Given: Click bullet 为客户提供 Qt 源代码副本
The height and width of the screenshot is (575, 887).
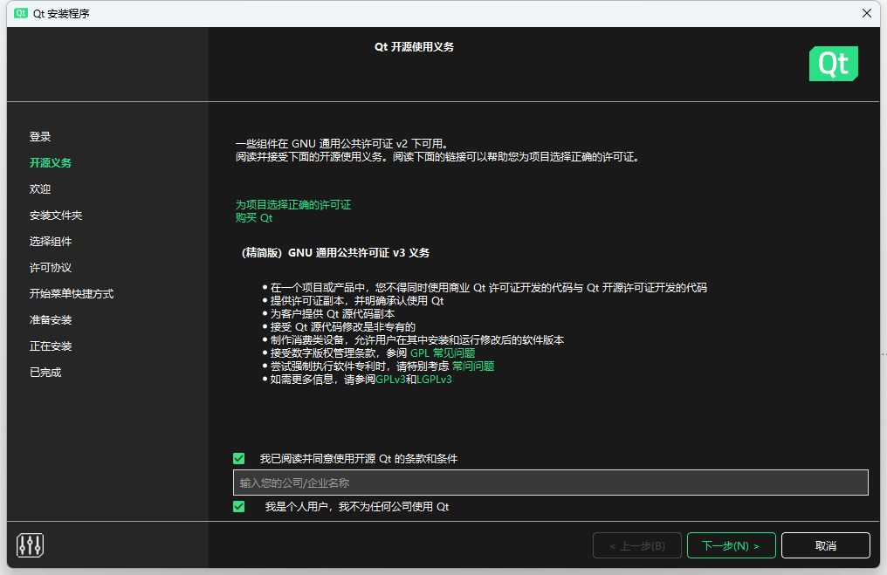Looking at the screenshot, I should point(333,314).
